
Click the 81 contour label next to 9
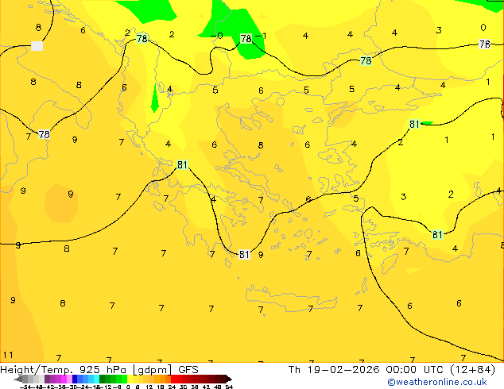pos(244,255)
